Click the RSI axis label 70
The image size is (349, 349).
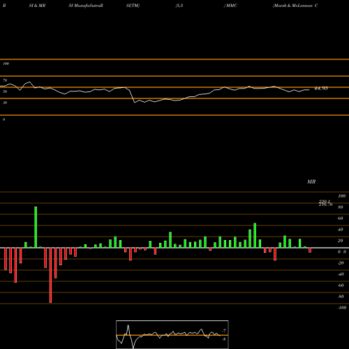coord(5,80)
